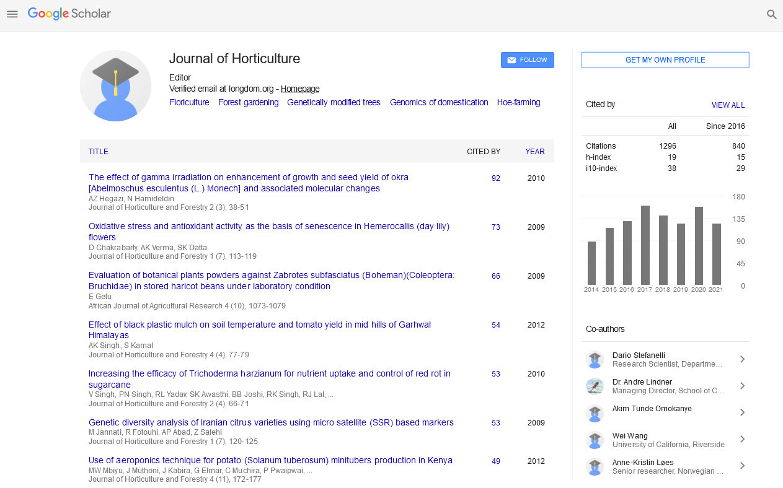The width and height of the screenshot is (783, 488).
Task: View the 92 citations for okra article
Action: (x=496, y=178)
